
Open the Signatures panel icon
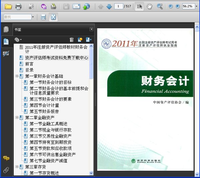(x=6, y=54)
